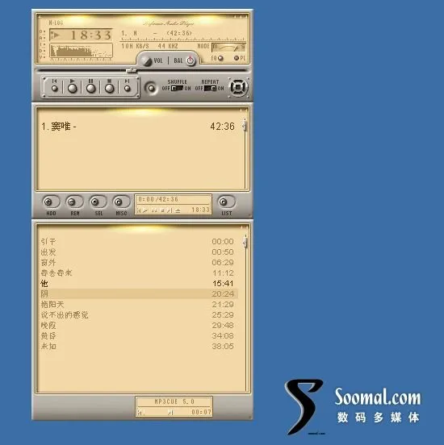Click the previous track button

[55, 88]
